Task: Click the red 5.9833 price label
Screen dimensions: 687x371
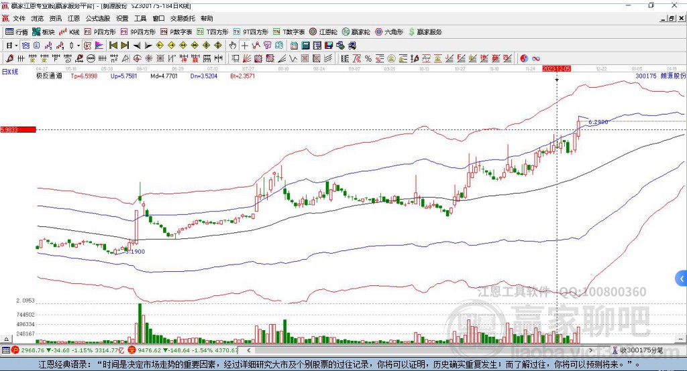Action: [18, 129]
